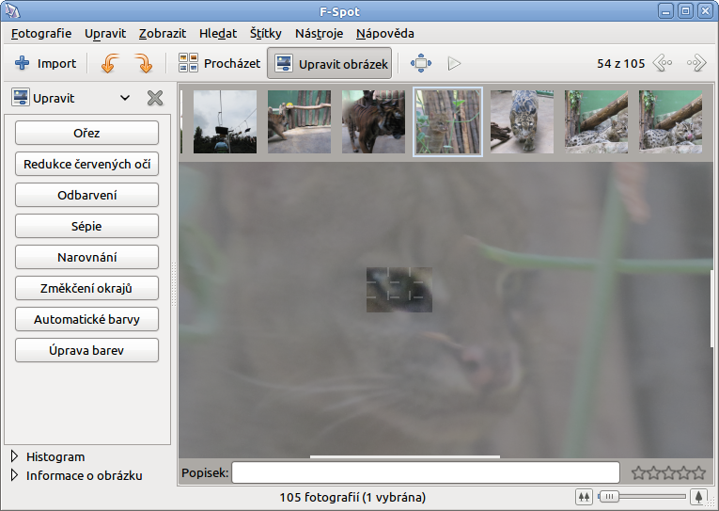This screenshot has height=511, width=719.
Task: Open the Zobrazit menu
Action: tap(163, 34)
